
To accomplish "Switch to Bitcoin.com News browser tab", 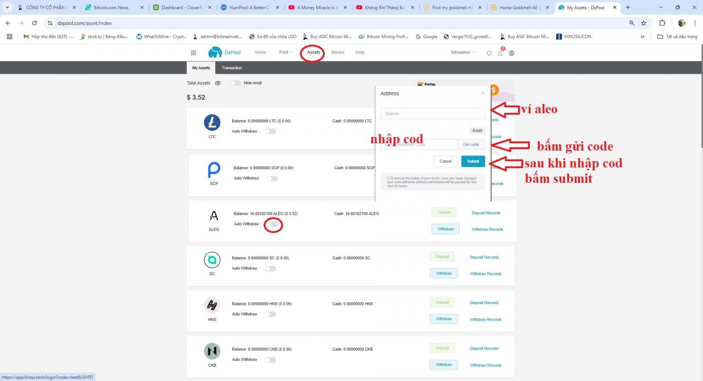I will coord(114,7).
